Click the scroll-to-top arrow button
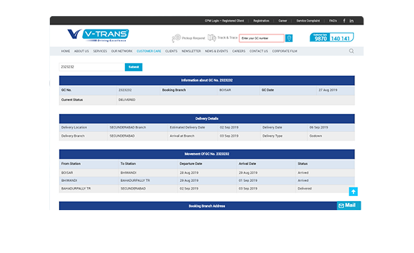 click(x=353, y=192)
